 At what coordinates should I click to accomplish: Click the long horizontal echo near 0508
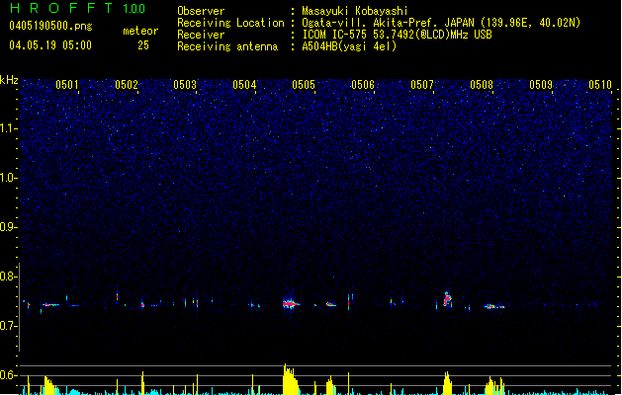[x=494, y=306]
